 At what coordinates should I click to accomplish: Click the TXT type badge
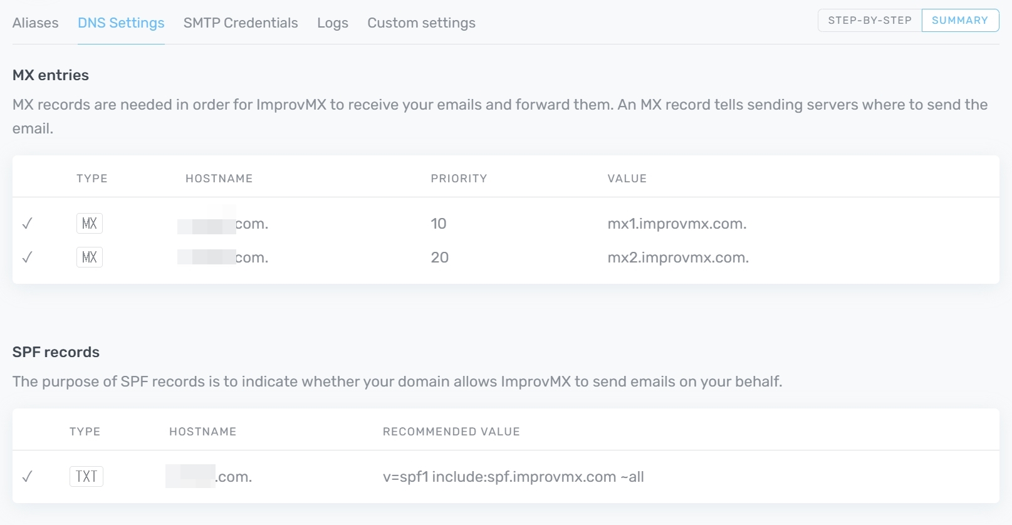pos(86,477)
